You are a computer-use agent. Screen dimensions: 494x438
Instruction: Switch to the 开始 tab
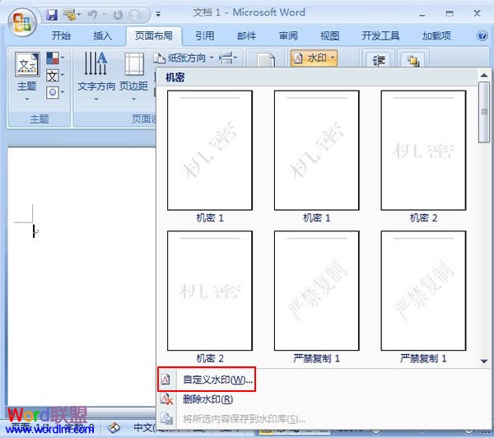click(x=61, y=36)
